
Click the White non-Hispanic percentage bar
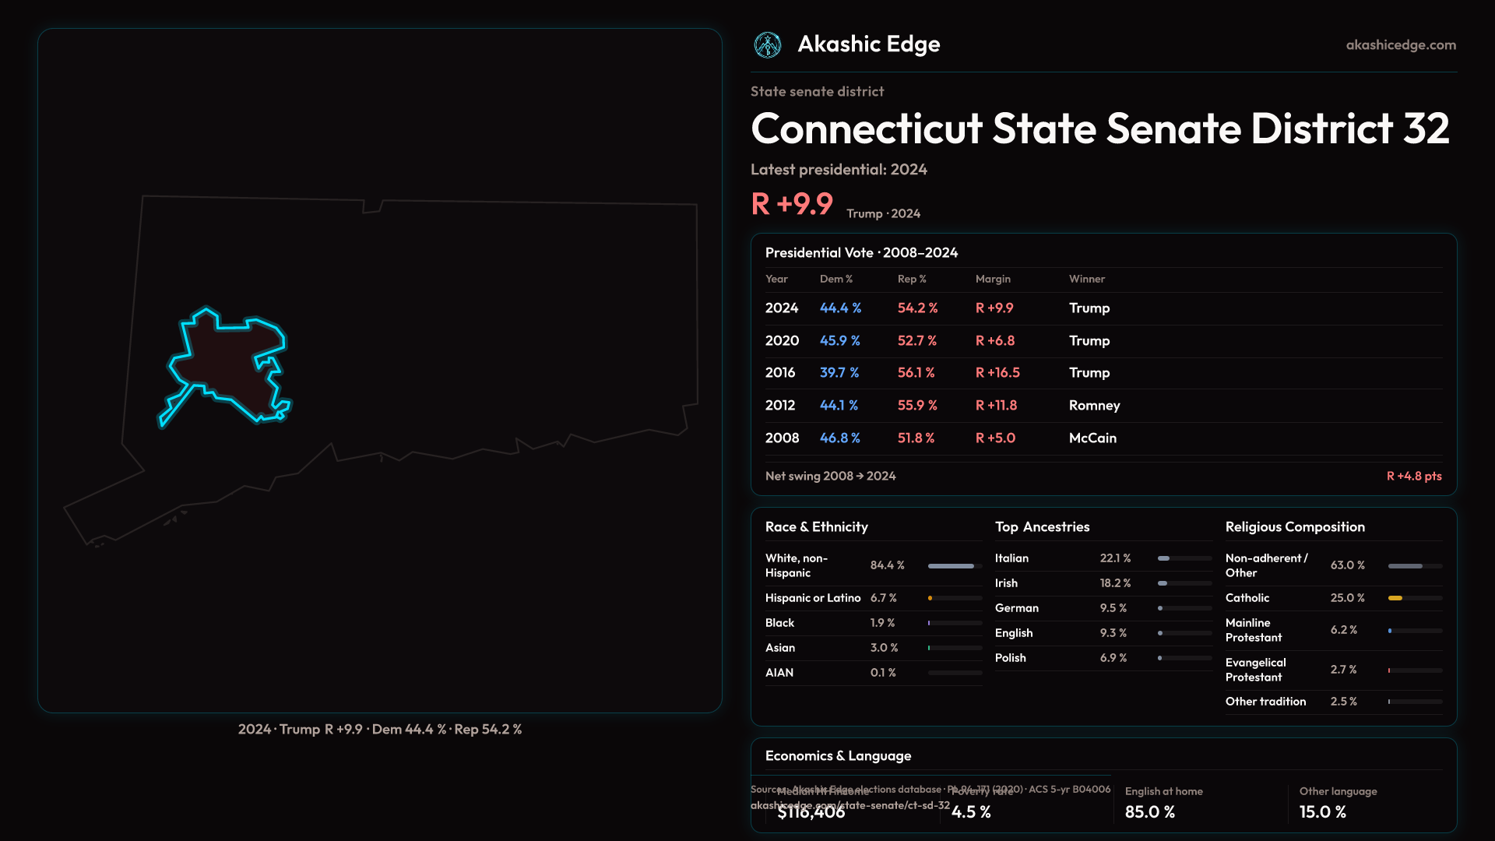tap(951, 566)
